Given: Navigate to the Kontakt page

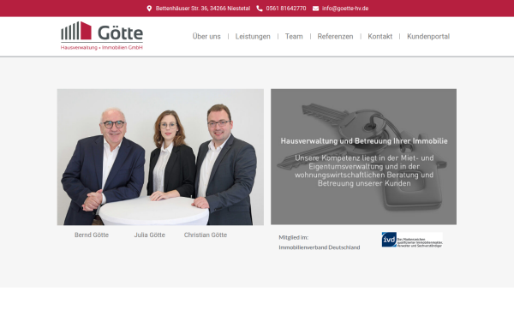Looking at the screenshot, I should pos(380,36).
